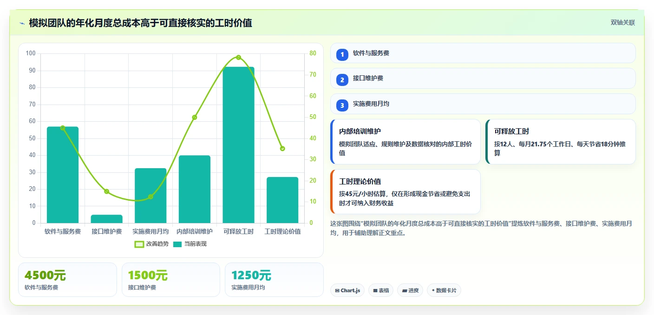
Task: Toggle the 改善趋势 legend entry
Action: 151,244
